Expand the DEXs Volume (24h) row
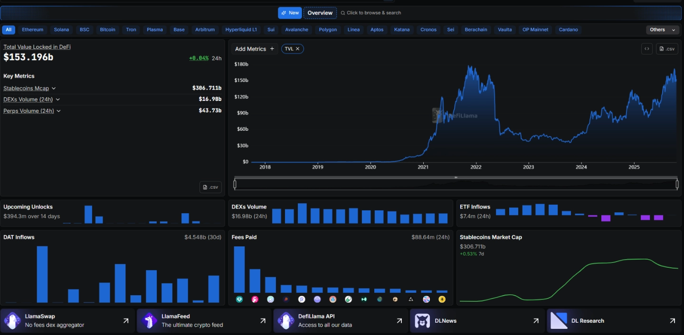684x335 pixels. pyautogui.click(x=58, y=100)
